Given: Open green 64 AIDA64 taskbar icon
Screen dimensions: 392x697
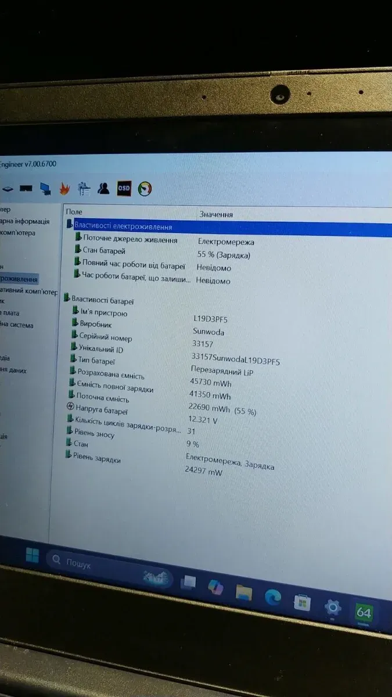Looking at the screenshot, I should click(364, 613).
